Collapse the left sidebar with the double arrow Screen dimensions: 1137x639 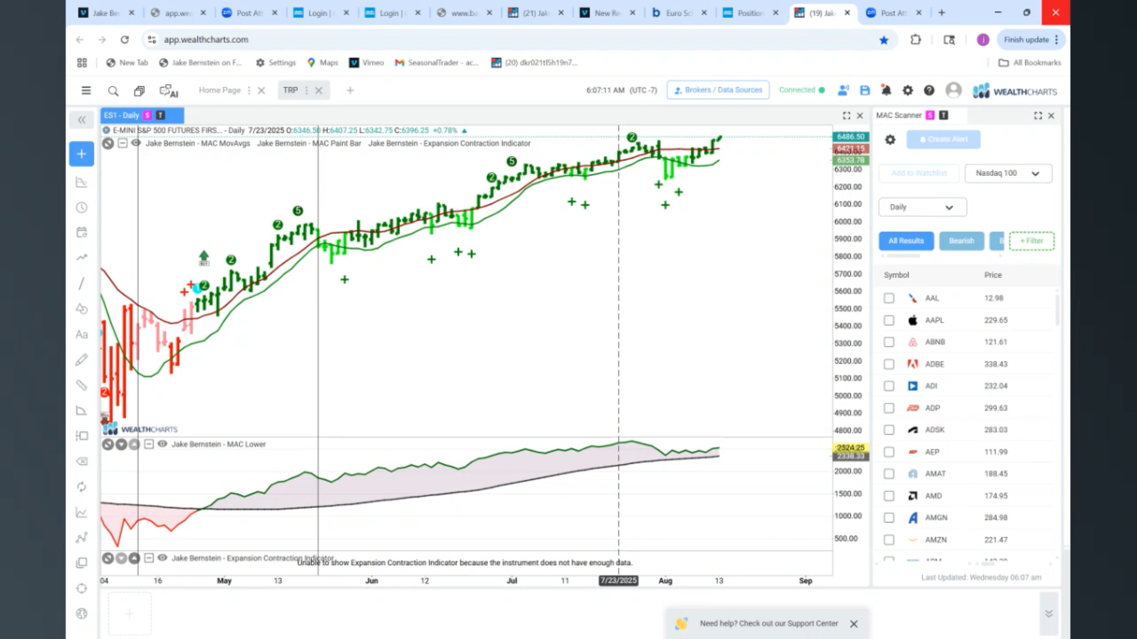[x=82, y=120]
